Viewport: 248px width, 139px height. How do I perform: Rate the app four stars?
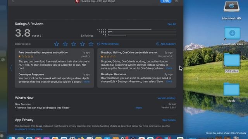(x=82, y=44)
